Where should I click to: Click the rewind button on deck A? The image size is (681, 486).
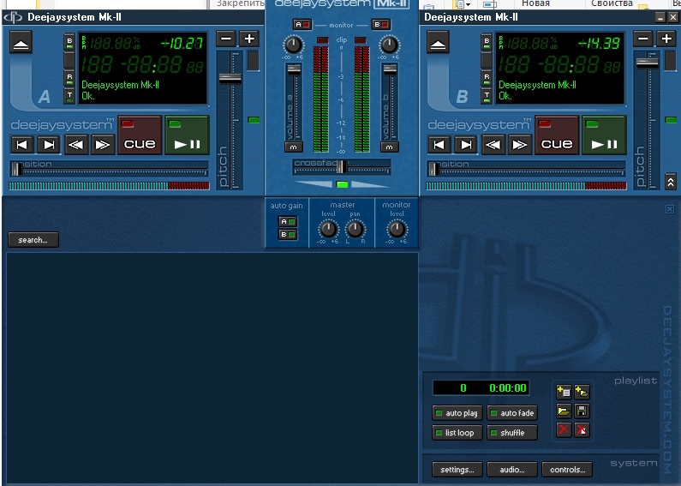point(77,145)
